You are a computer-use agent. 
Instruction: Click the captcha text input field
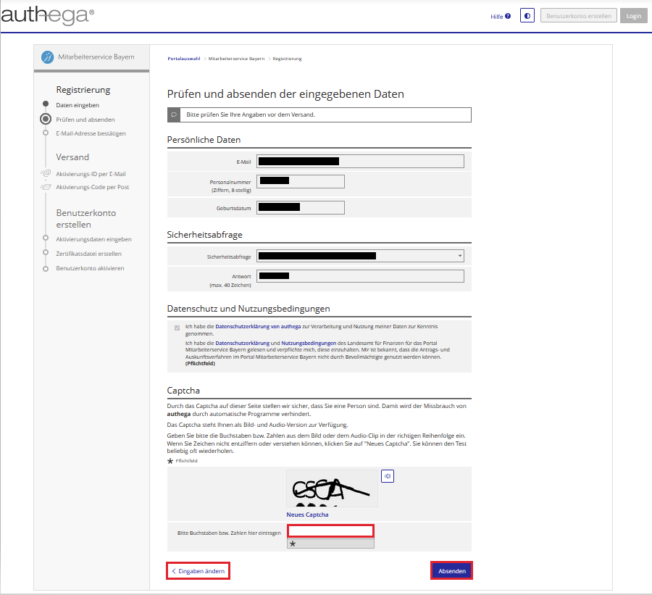331,531
